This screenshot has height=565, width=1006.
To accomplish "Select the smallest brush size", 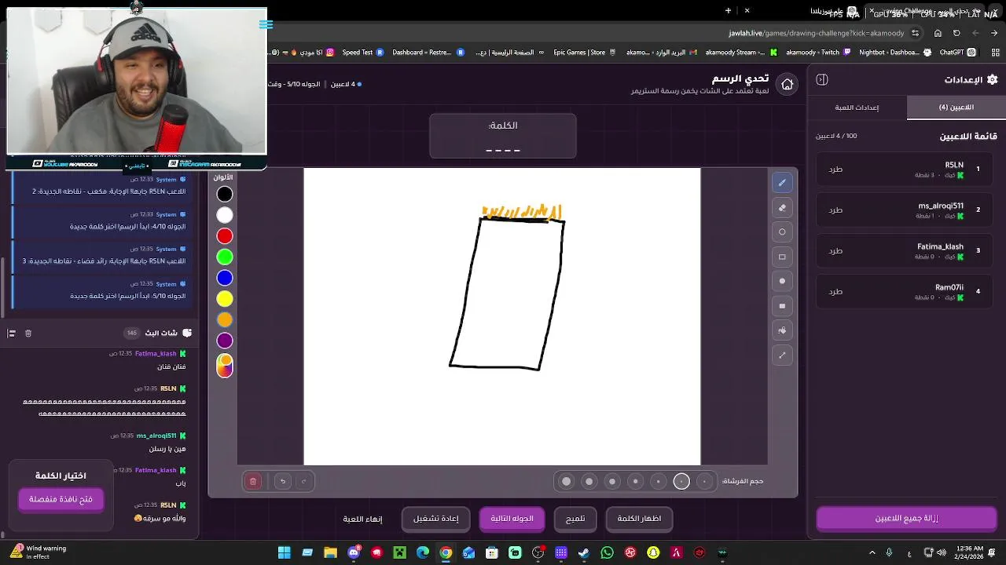I will point(705,481).
